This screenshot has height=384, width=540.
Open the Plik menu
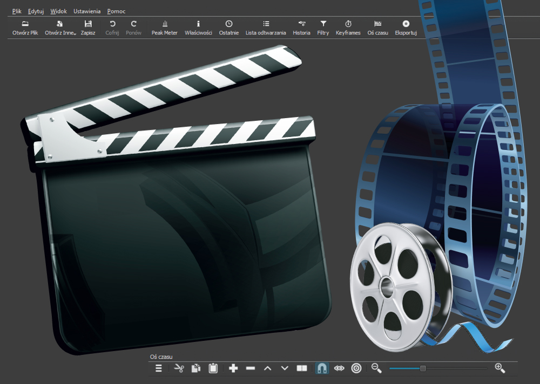[x=17, y=11]
